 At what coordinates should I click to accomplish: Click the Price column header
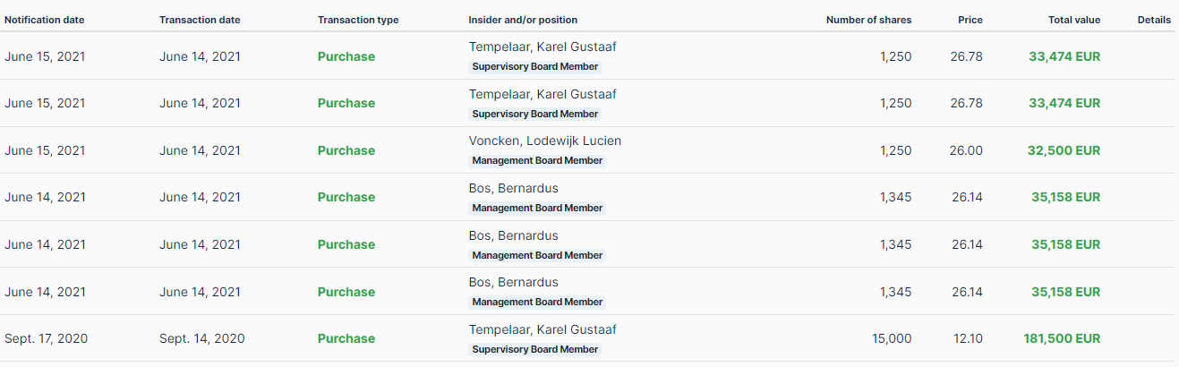tap(970, 20)
